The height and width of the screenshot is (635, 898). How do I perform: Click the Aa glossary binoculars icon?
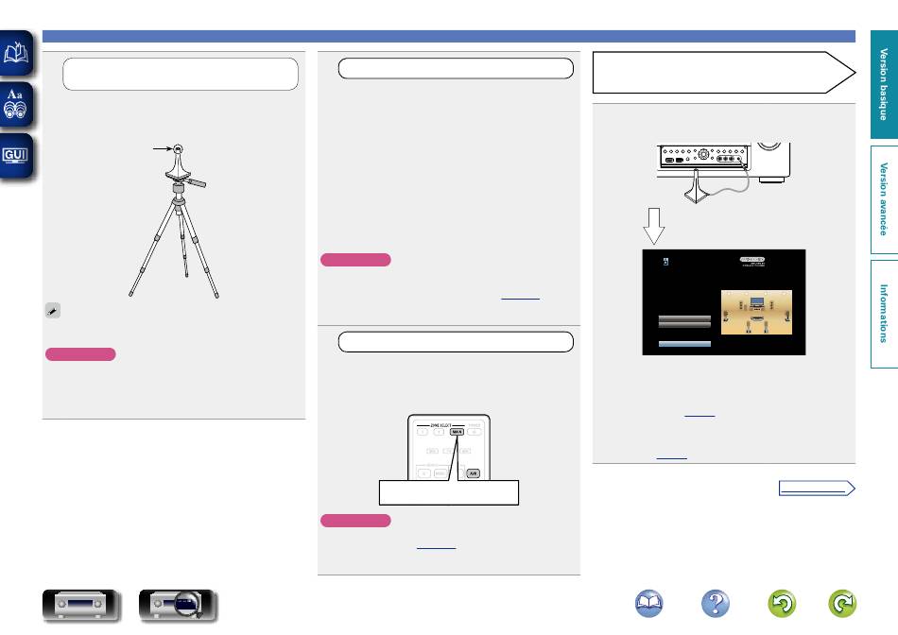(18, 105)
